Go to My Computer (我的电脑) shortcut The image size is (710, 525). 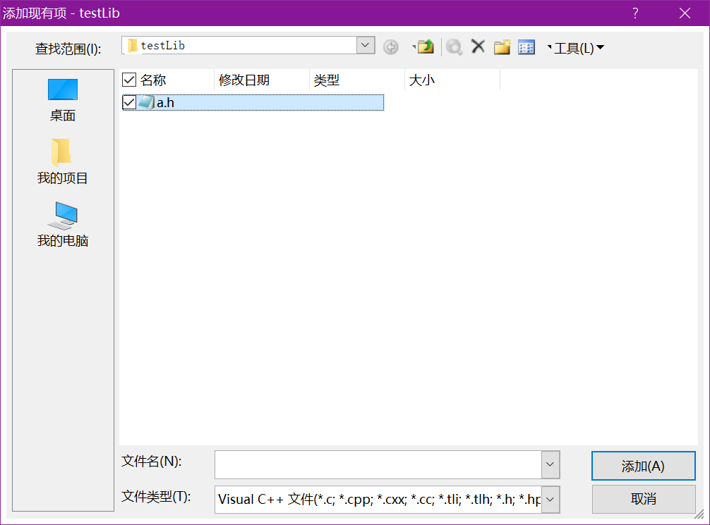[x=63, y=224]
